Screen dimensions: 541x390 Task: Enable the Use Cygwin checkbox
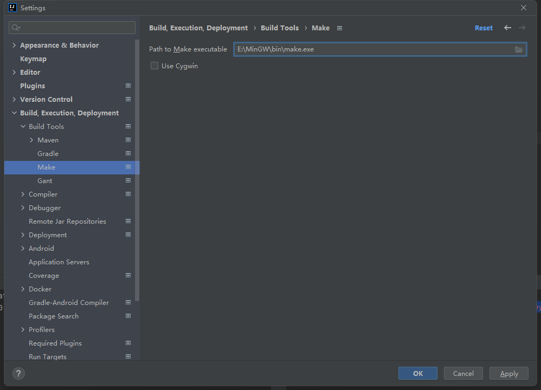click(154, 66)
